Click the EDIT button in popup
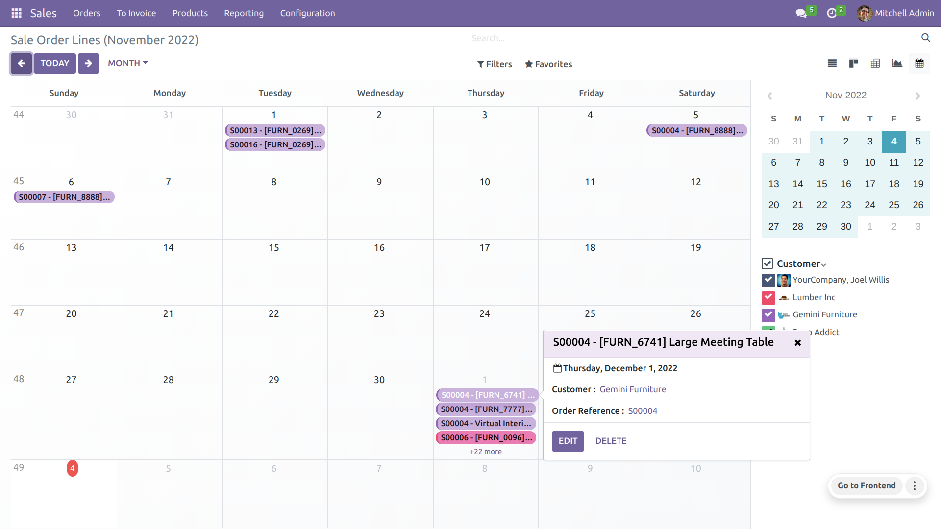 point(568,441)
